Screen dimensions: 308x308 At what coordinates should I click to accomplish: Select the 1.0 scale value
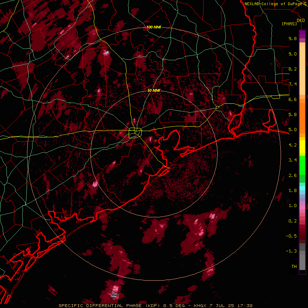(293, 206)
